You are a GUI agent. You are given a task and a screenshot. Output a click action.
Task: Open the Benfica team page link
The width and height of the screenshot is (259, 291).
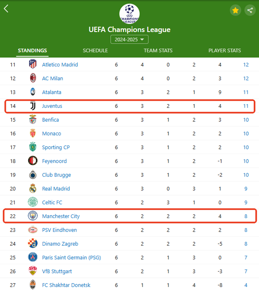[x=50, y=120]
